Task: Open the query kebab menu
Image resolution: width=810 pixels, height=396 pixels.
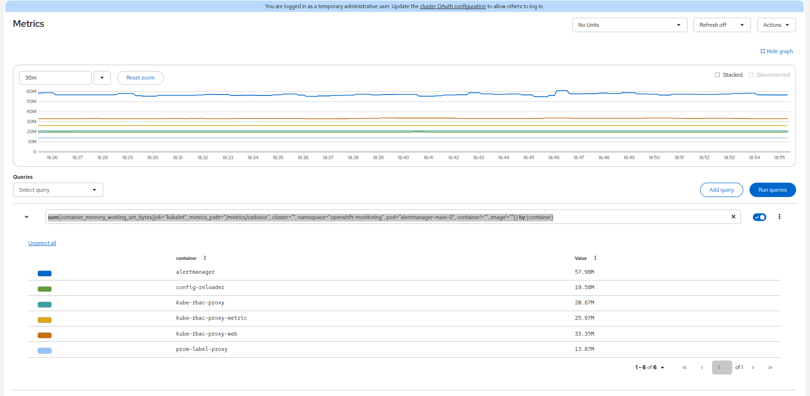Action: click(x=779, y=217)
